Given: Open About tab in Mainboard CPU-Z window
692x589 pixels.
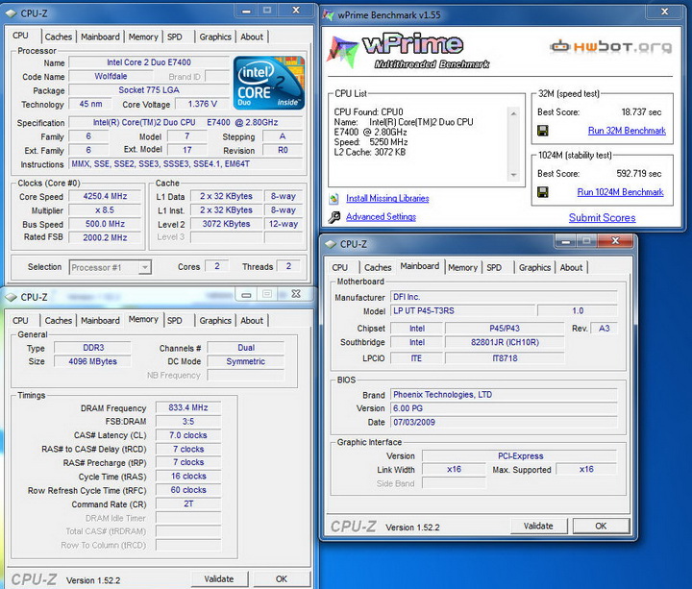Looking at the screenshot, I should pyautogui.click(x=571, y=268).
